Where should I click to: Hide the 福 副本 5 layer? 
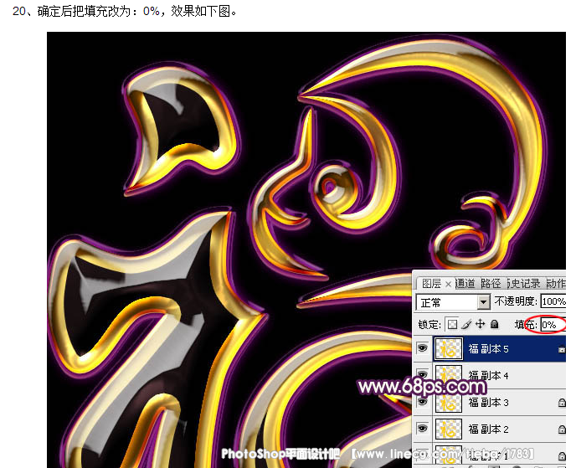423,348
